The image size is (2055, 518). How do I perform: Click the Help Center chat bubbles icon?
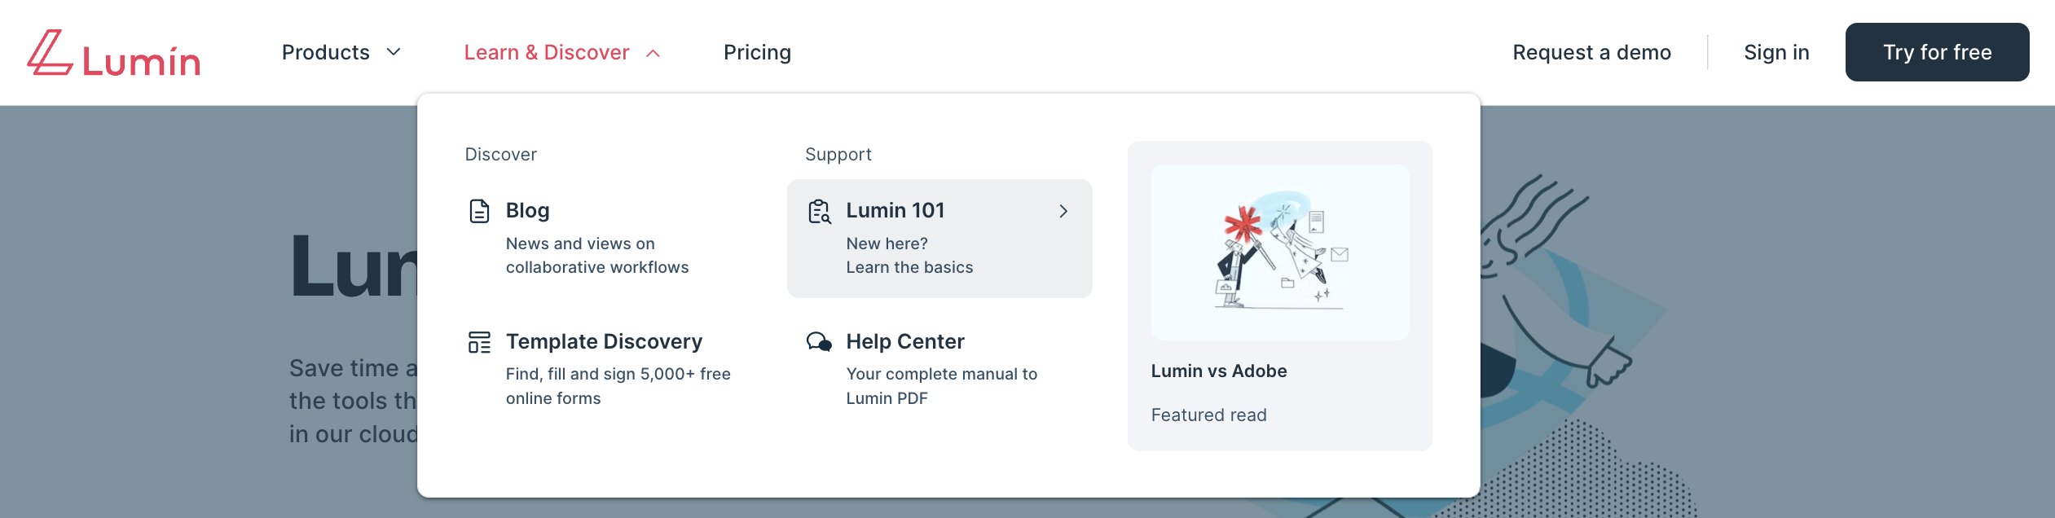820,342
